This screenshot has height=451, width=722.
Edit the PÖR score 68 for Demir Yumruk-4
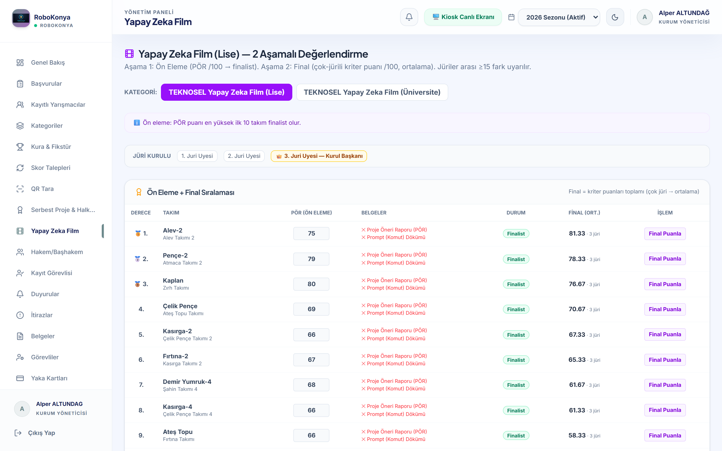[311, 385]
